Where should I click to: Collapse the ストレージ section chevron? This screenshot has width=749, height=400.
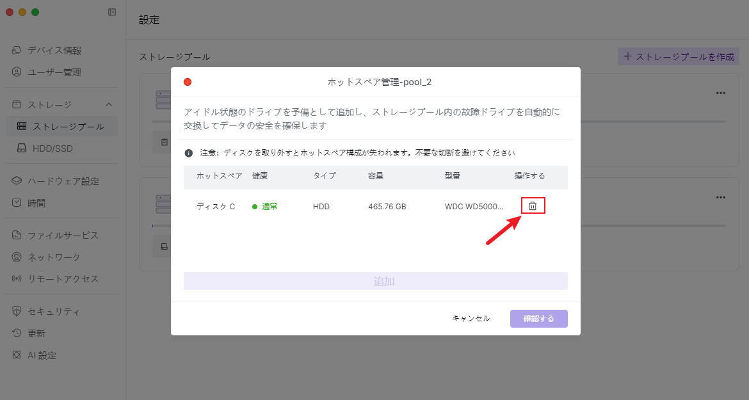109,104
